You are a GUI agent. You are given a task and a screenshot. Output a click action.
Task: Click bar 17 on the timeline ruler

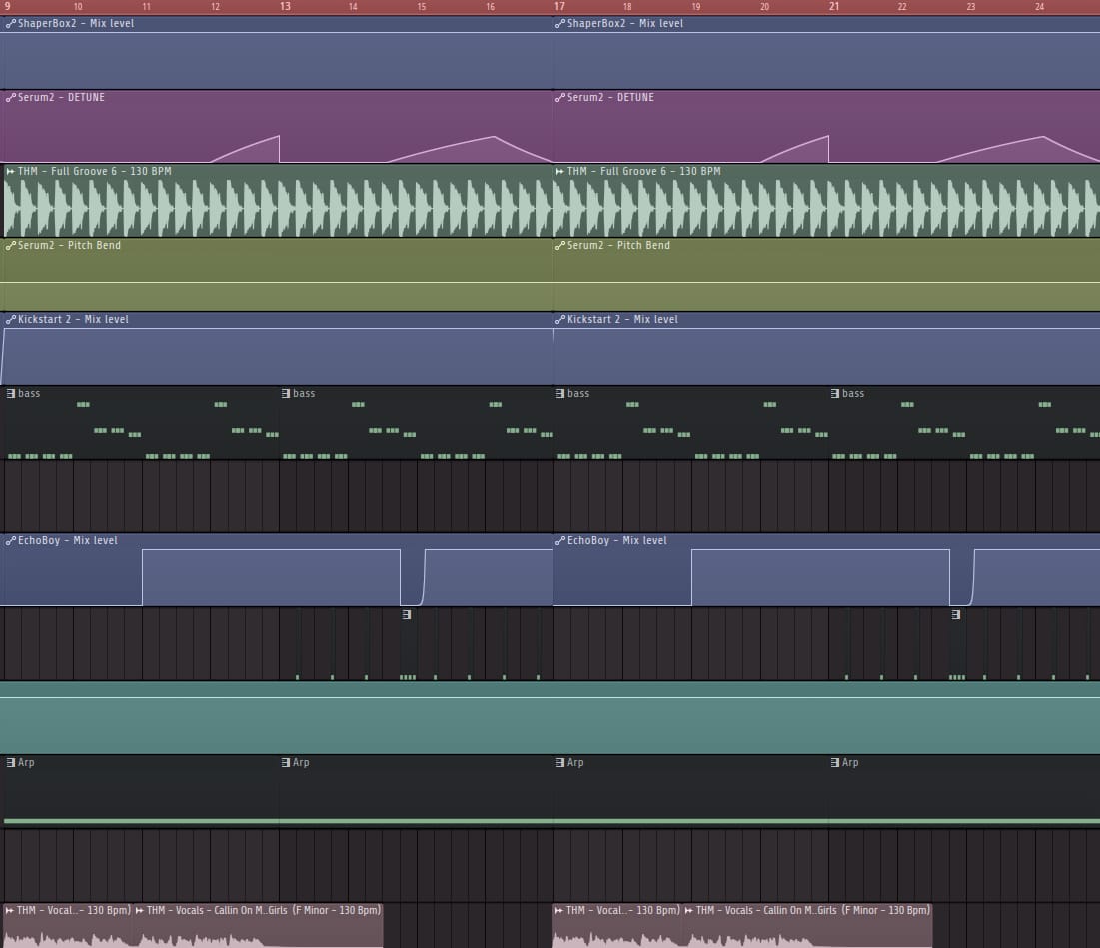(559, 6)
